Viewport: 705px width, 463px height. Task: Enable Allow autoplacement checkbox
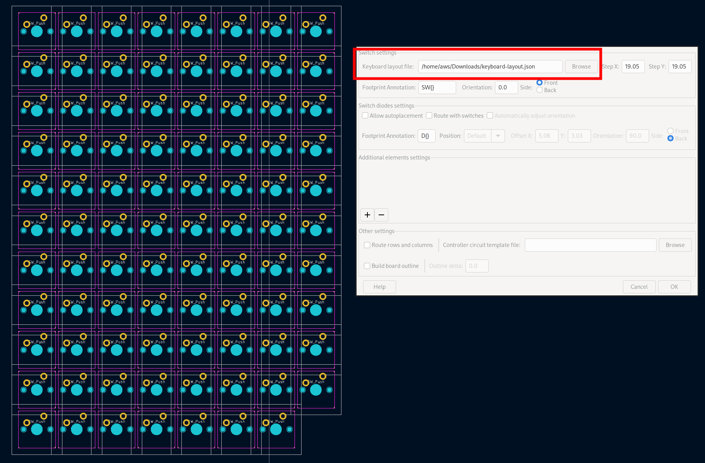pos(365,116)
